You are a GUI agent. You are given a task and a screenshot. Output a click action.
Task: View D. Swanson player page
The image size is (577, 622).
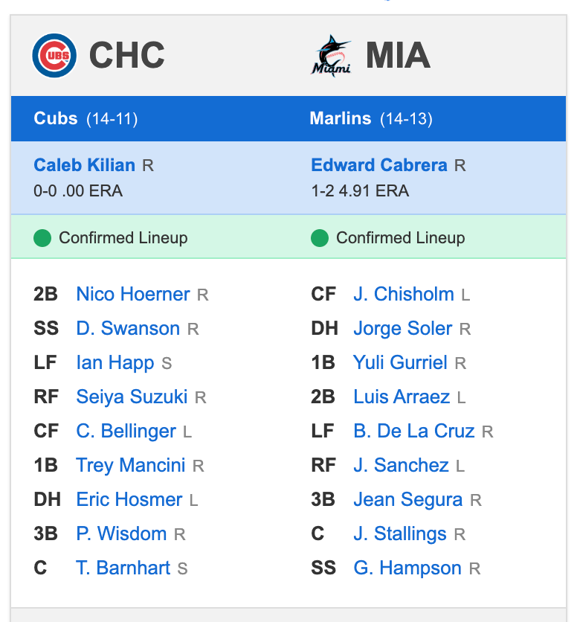(x=128, y=328)
